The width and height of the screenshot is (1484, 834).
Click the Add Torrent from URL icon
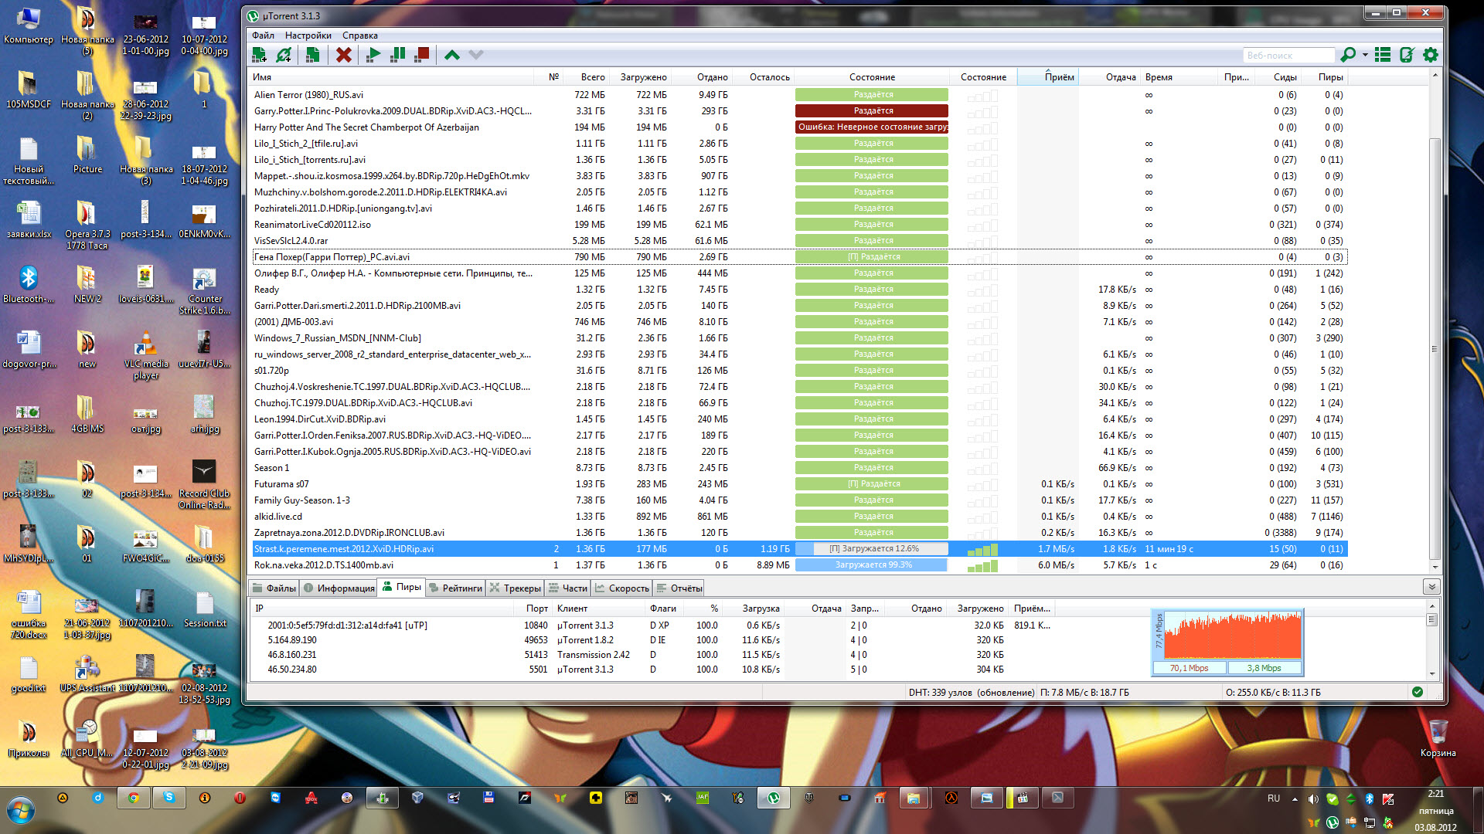tap(284, 55)
